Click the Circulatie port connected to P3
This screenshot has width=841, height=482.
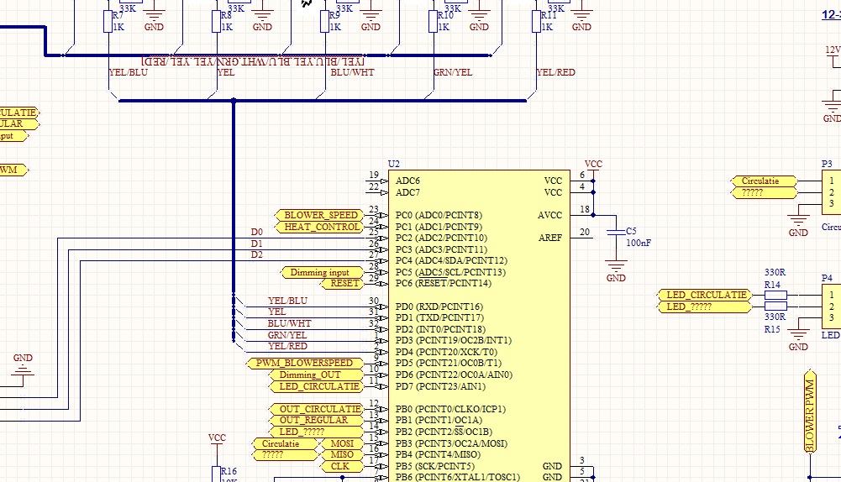coord(765,181)
